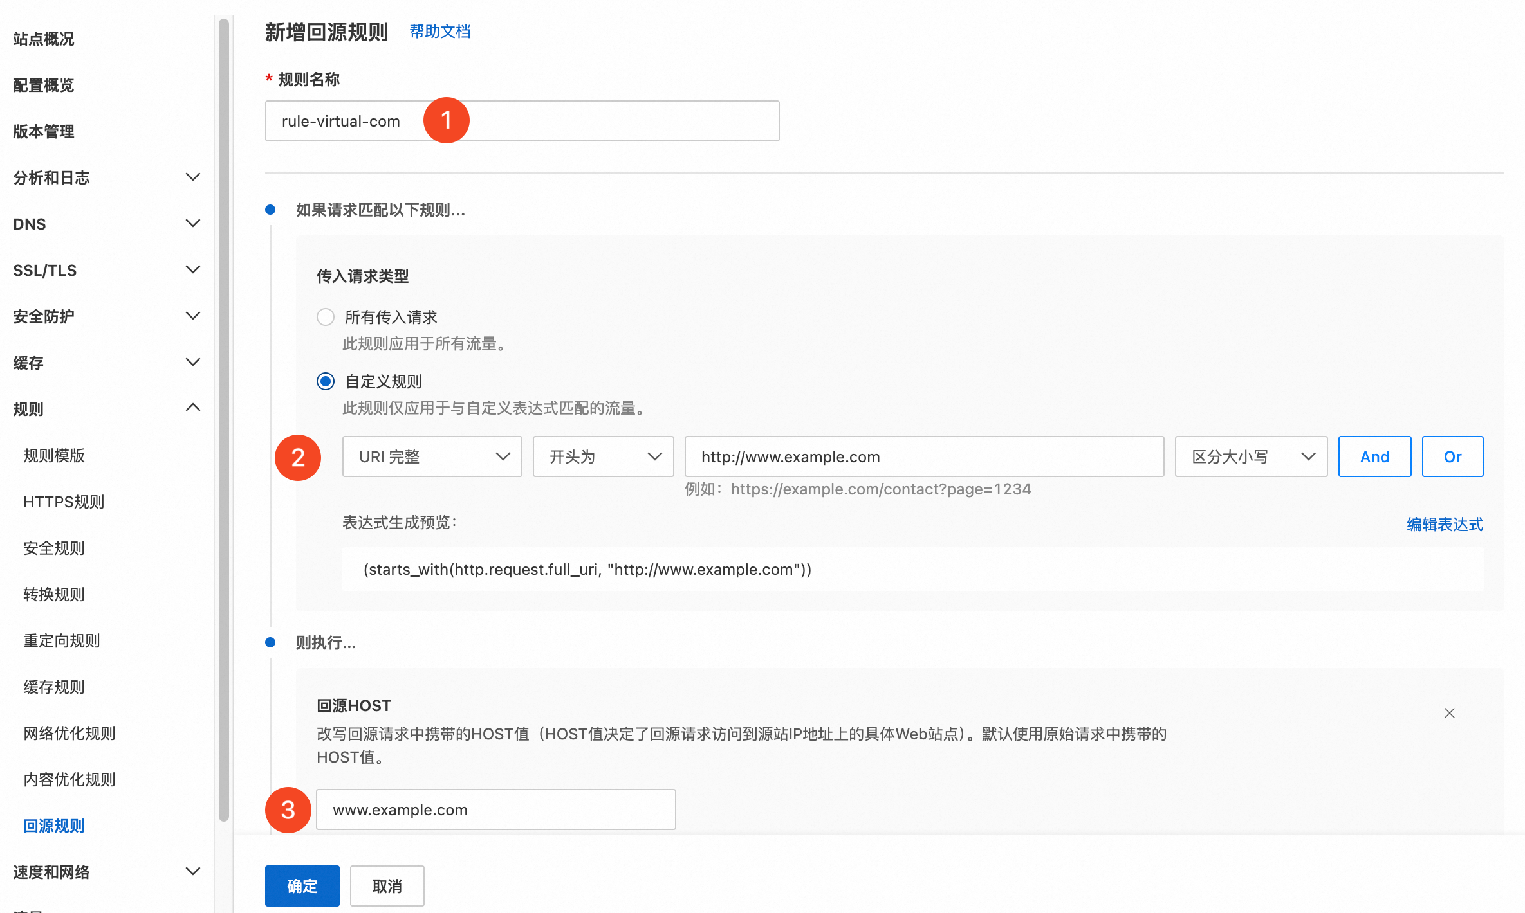Expand the 安全防护 sidebar section
This screenshot has width=1525, height=913.
192,316
